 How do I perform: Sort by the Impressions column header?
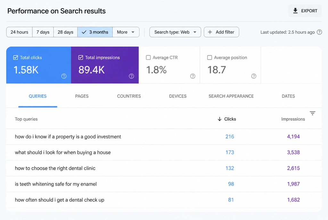(293, 119)
